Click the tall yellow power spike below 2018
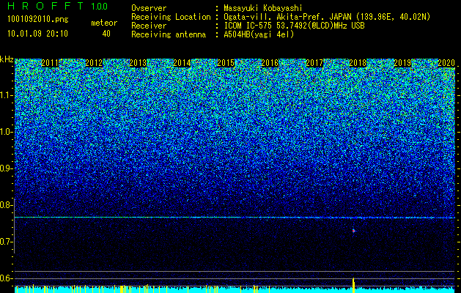461x293 pixels. pyautogui.click(x=354, y=285)
